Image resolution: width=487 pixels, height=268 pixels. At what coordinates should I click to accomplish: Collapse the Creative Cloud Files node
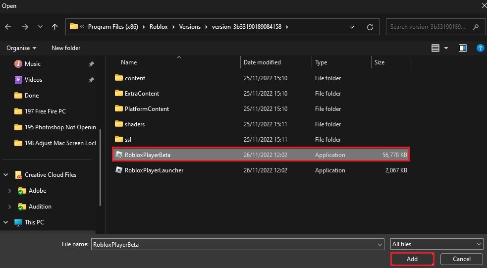pos(6,175)
